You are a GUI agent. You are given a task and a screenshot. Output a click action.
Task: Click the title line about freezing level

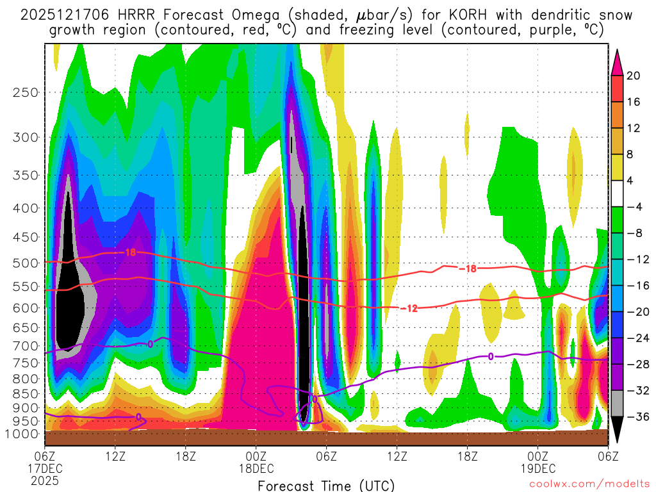[x=326, y=30]
